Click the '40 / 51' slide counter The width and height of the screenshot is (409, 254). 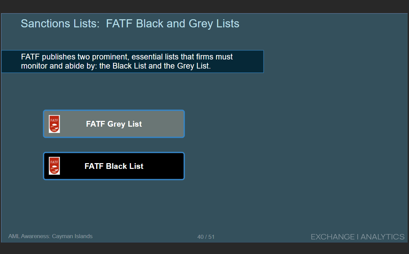(206, 237)
